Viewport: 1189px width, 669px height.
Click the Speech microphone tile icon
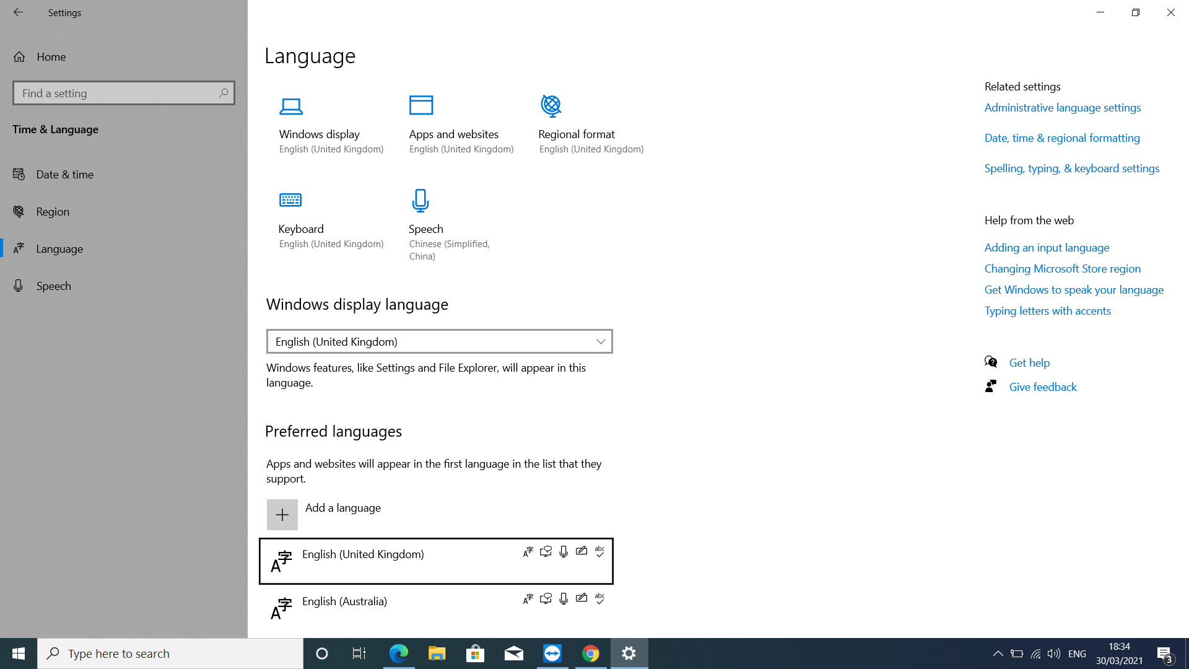[x=420, y=201]
